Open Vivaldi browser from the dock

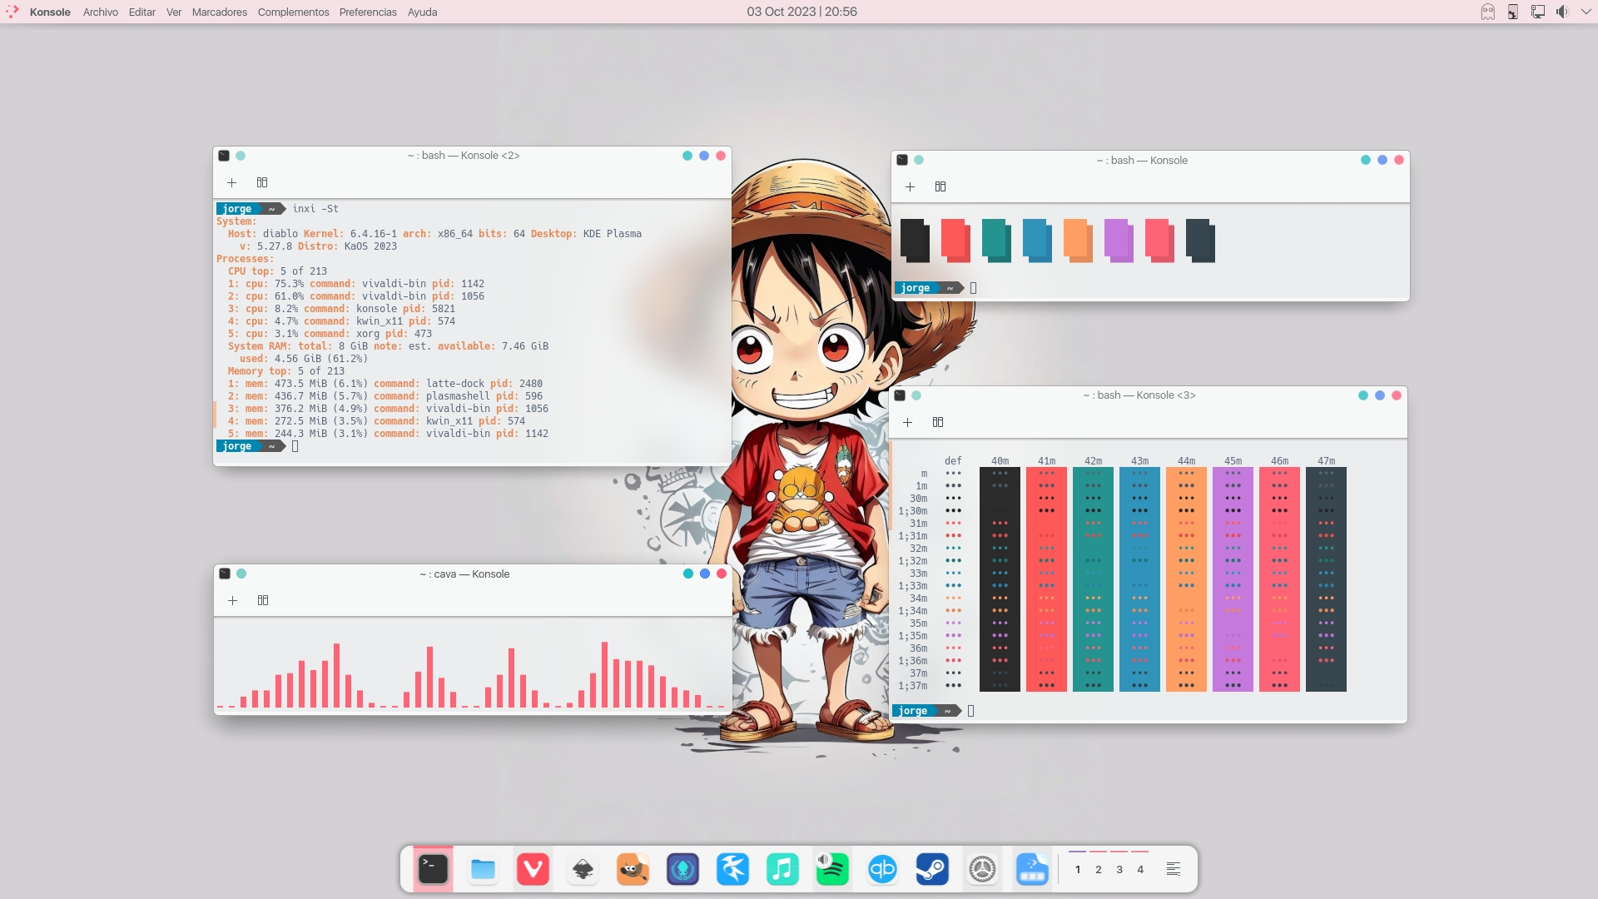[533, 869]
